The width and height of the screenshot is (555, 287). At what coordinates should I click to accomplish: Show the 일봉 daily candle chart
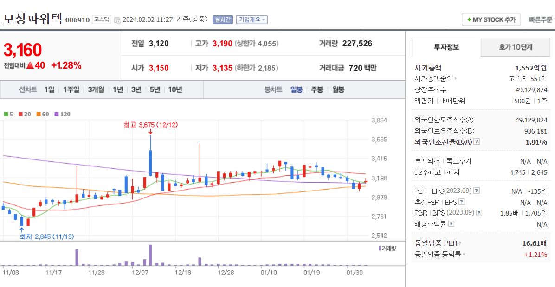click(x=297, y=90)
